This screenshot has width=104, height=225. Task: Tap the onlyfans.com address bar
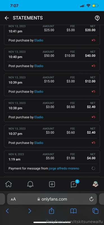click(52, 199)
